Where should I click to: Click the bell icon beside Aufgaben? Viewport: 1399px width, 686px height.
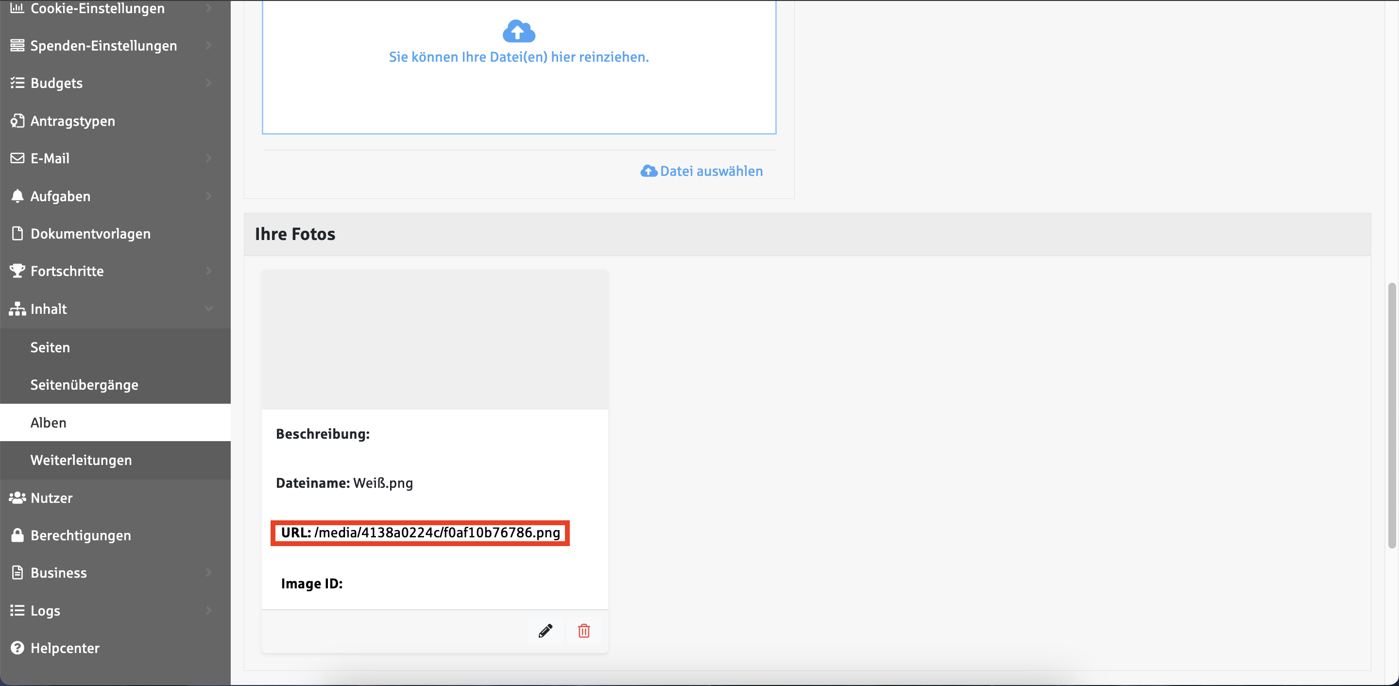point(17,195)
